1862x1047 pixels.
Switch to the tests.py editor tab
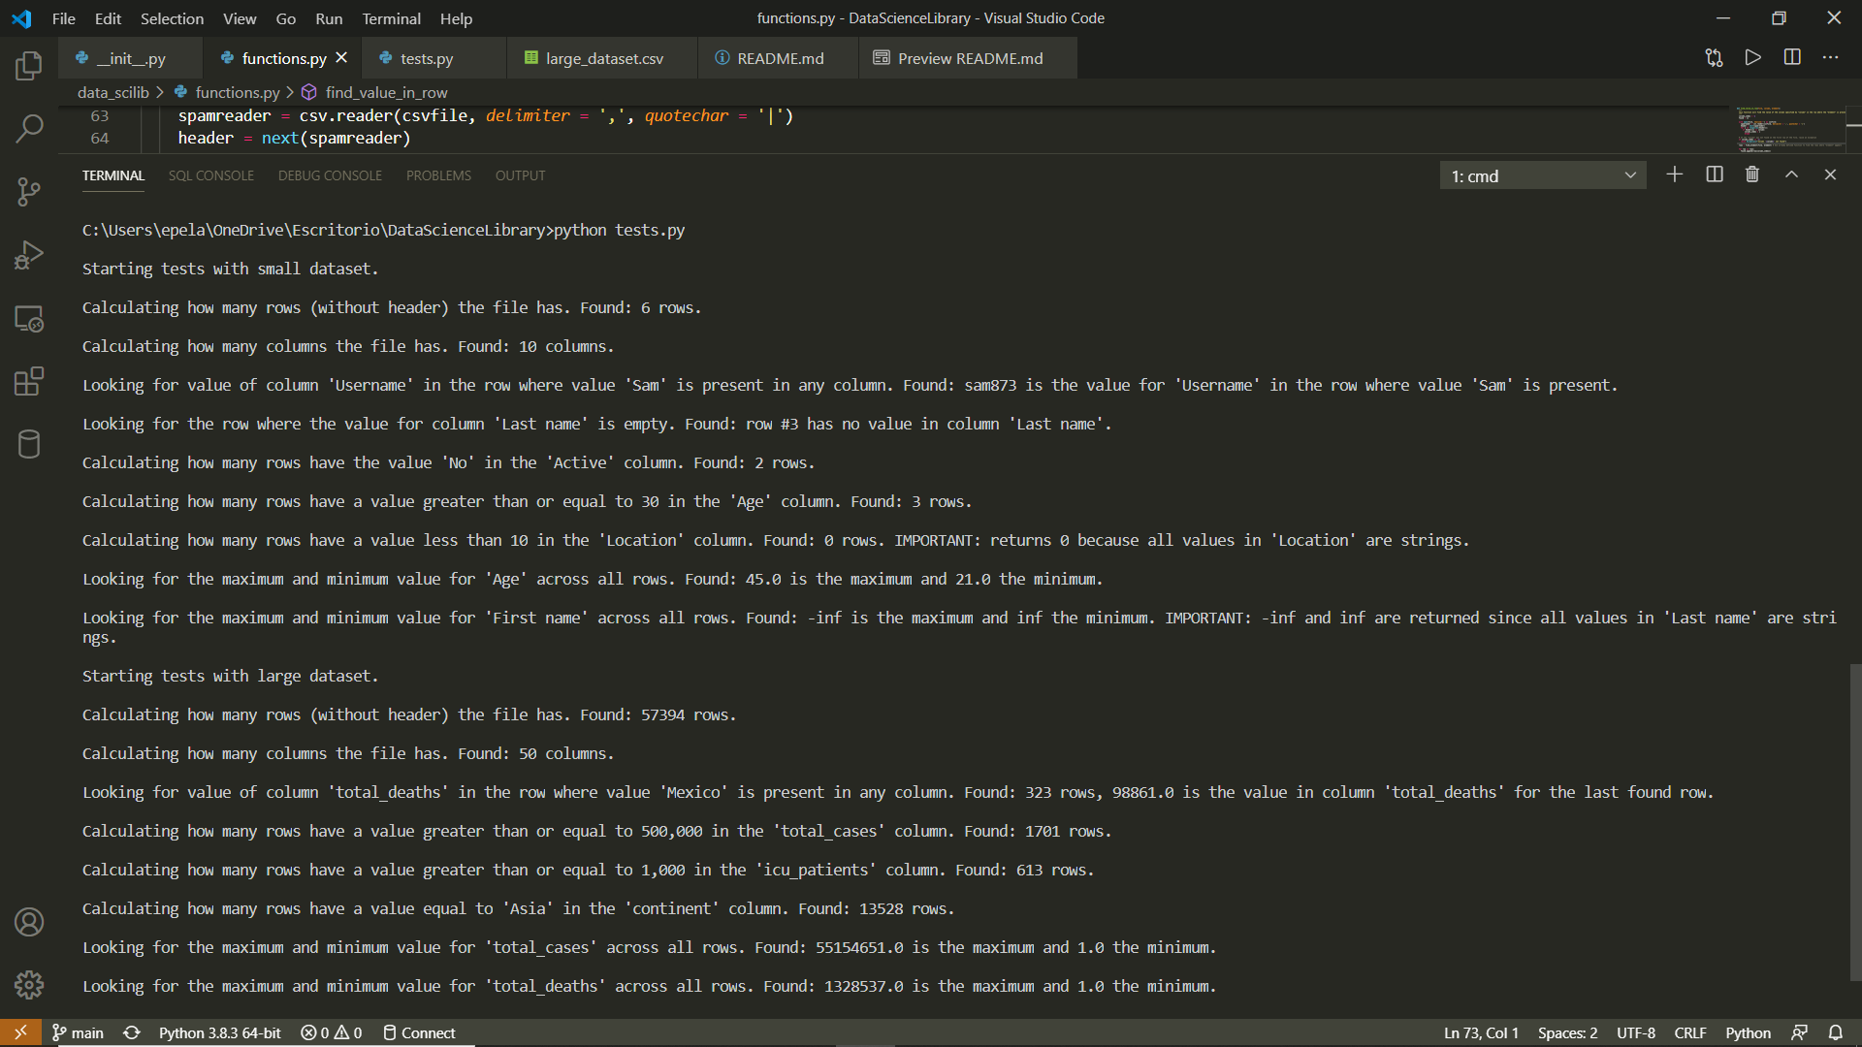pos(426,58)
